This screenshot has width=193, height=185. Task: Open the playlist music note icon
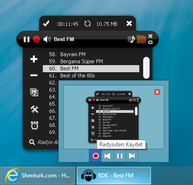click(x=131, y=39)
